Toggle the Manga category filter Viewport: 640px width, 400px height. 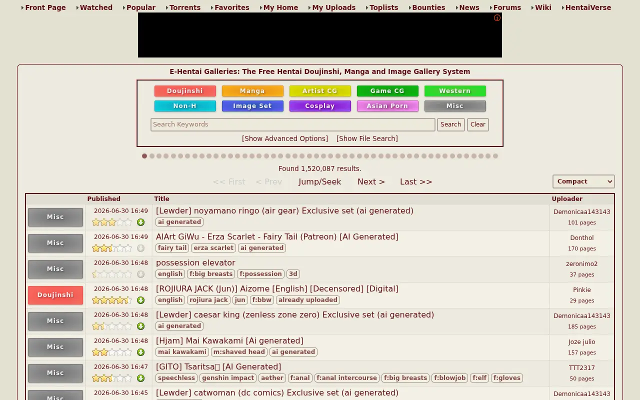coord(252,91)
